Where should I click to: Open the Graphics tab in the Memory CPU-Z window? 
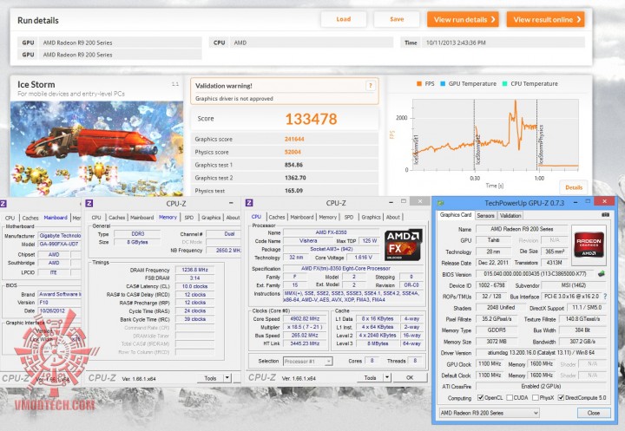[x=211, y=218]
